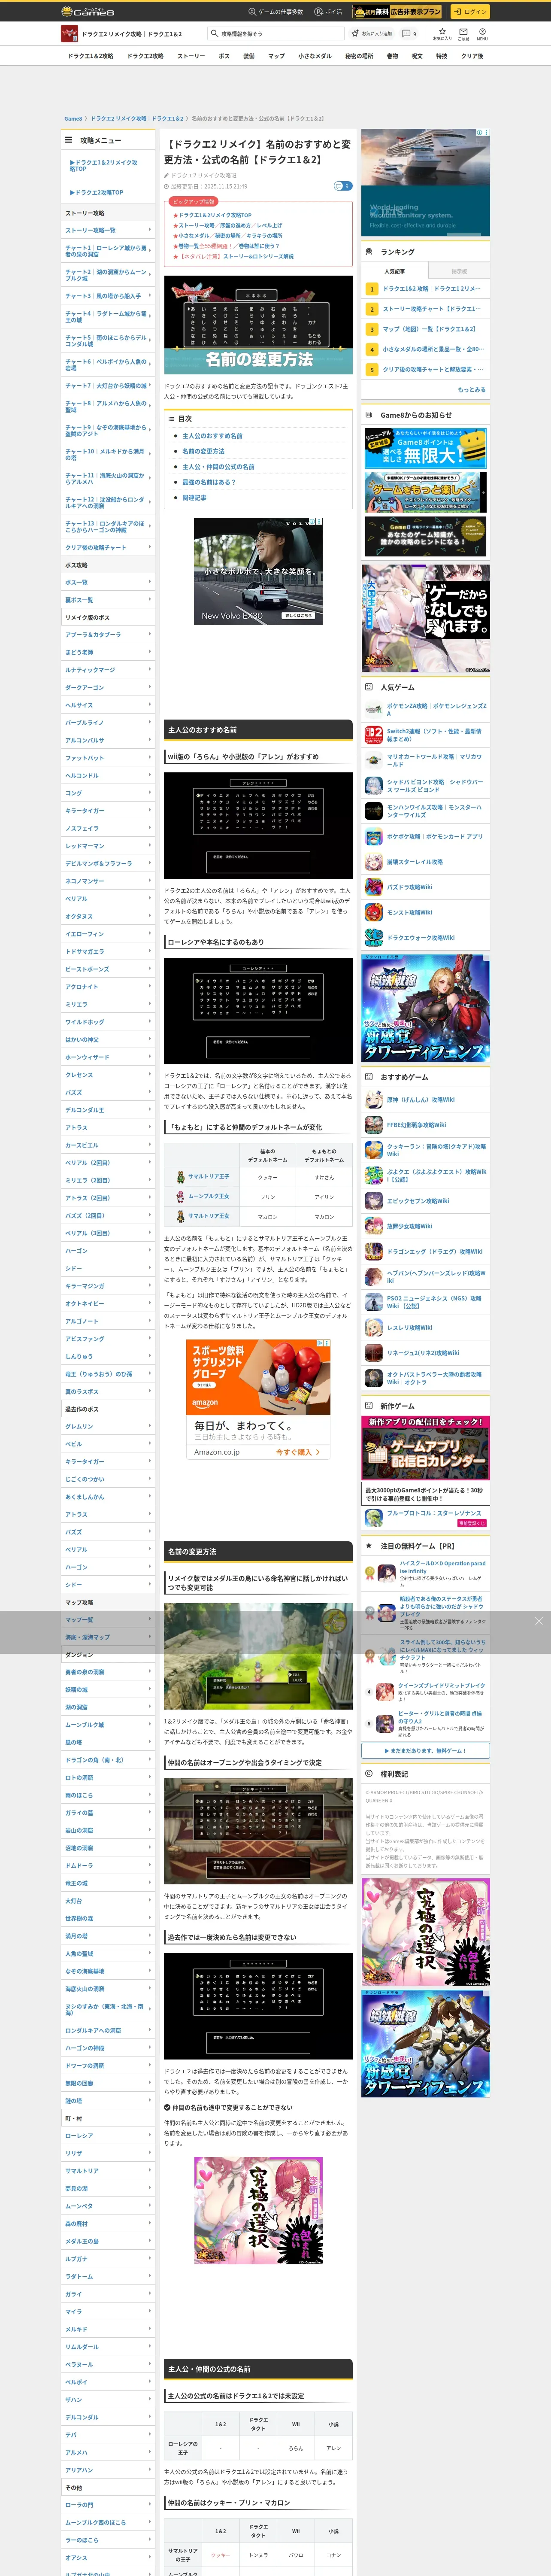
Task: Open the 小さなメダル navigation tab
Action: pos(315,56)
